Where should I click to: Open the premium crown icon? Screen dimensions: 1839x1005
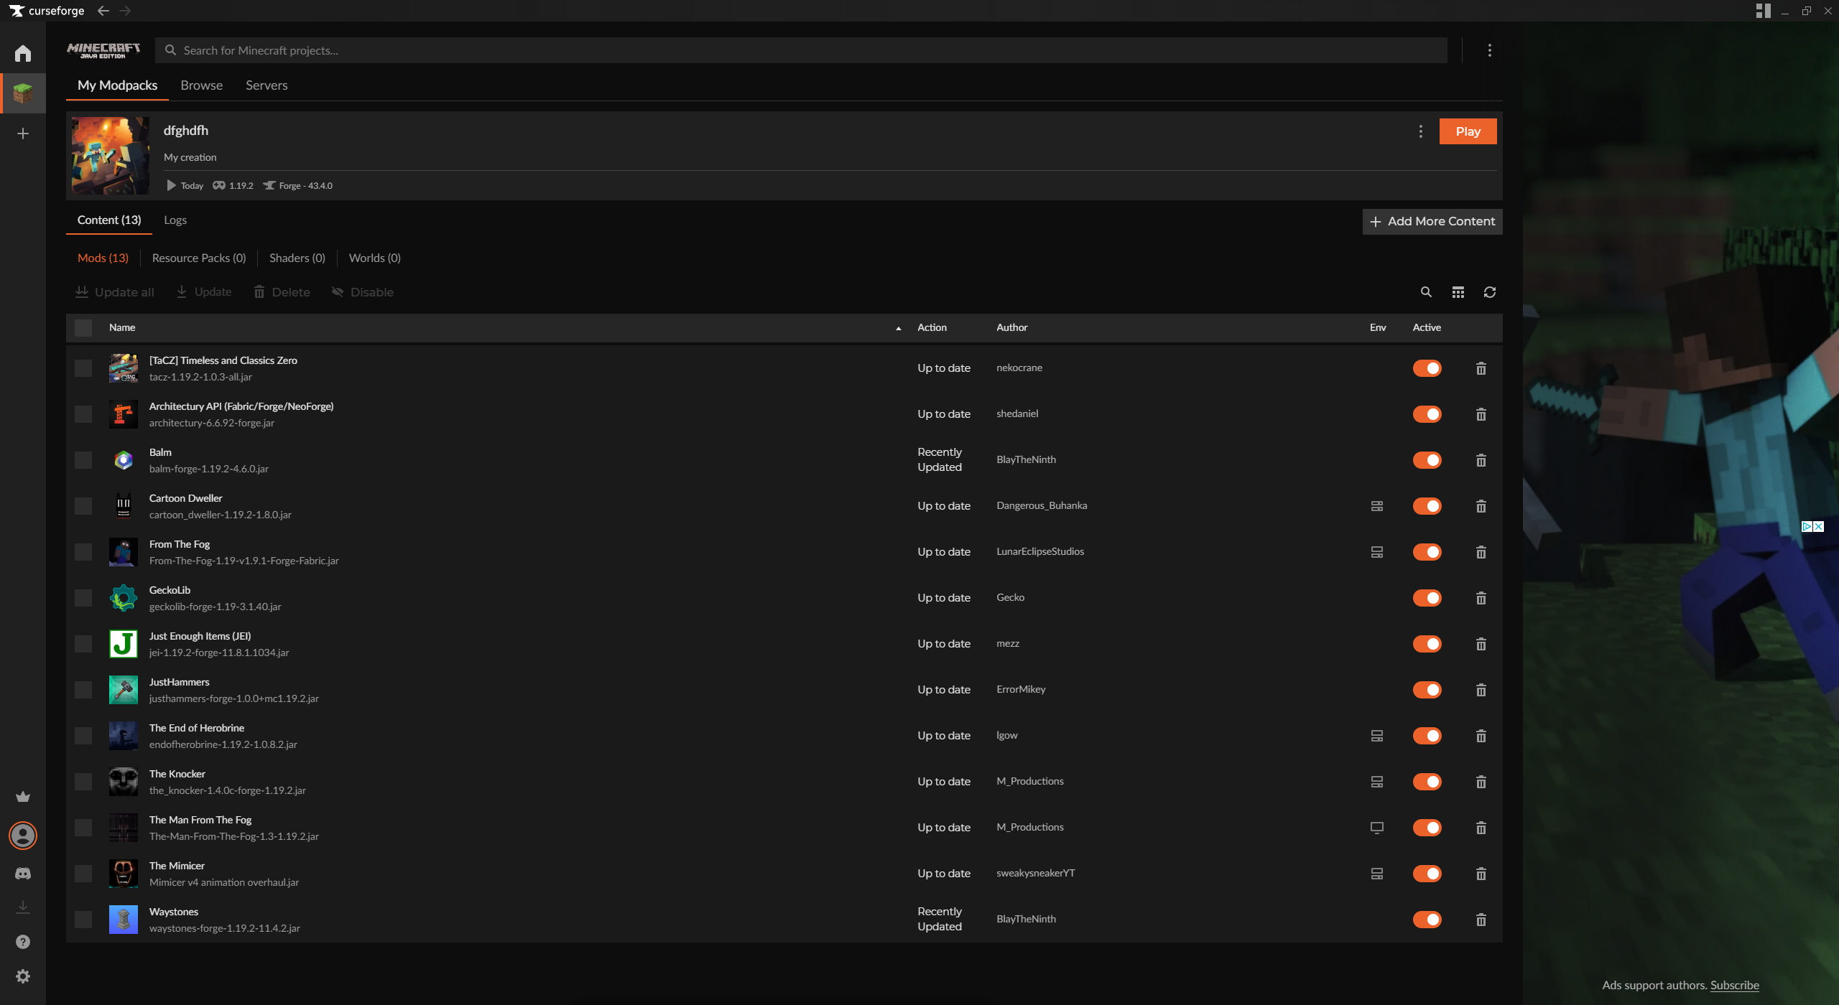coord(23,797)
